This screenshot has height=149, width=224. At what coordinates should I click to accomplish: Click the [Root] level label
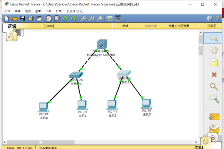click(49, 26)
